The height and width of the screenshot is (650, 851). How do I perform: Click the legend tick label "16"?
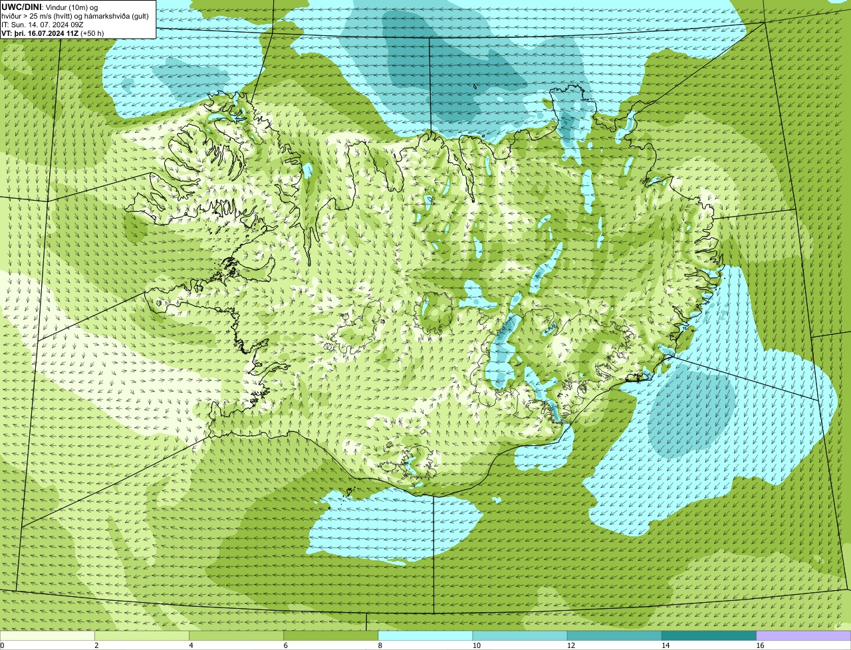(759, 645)
